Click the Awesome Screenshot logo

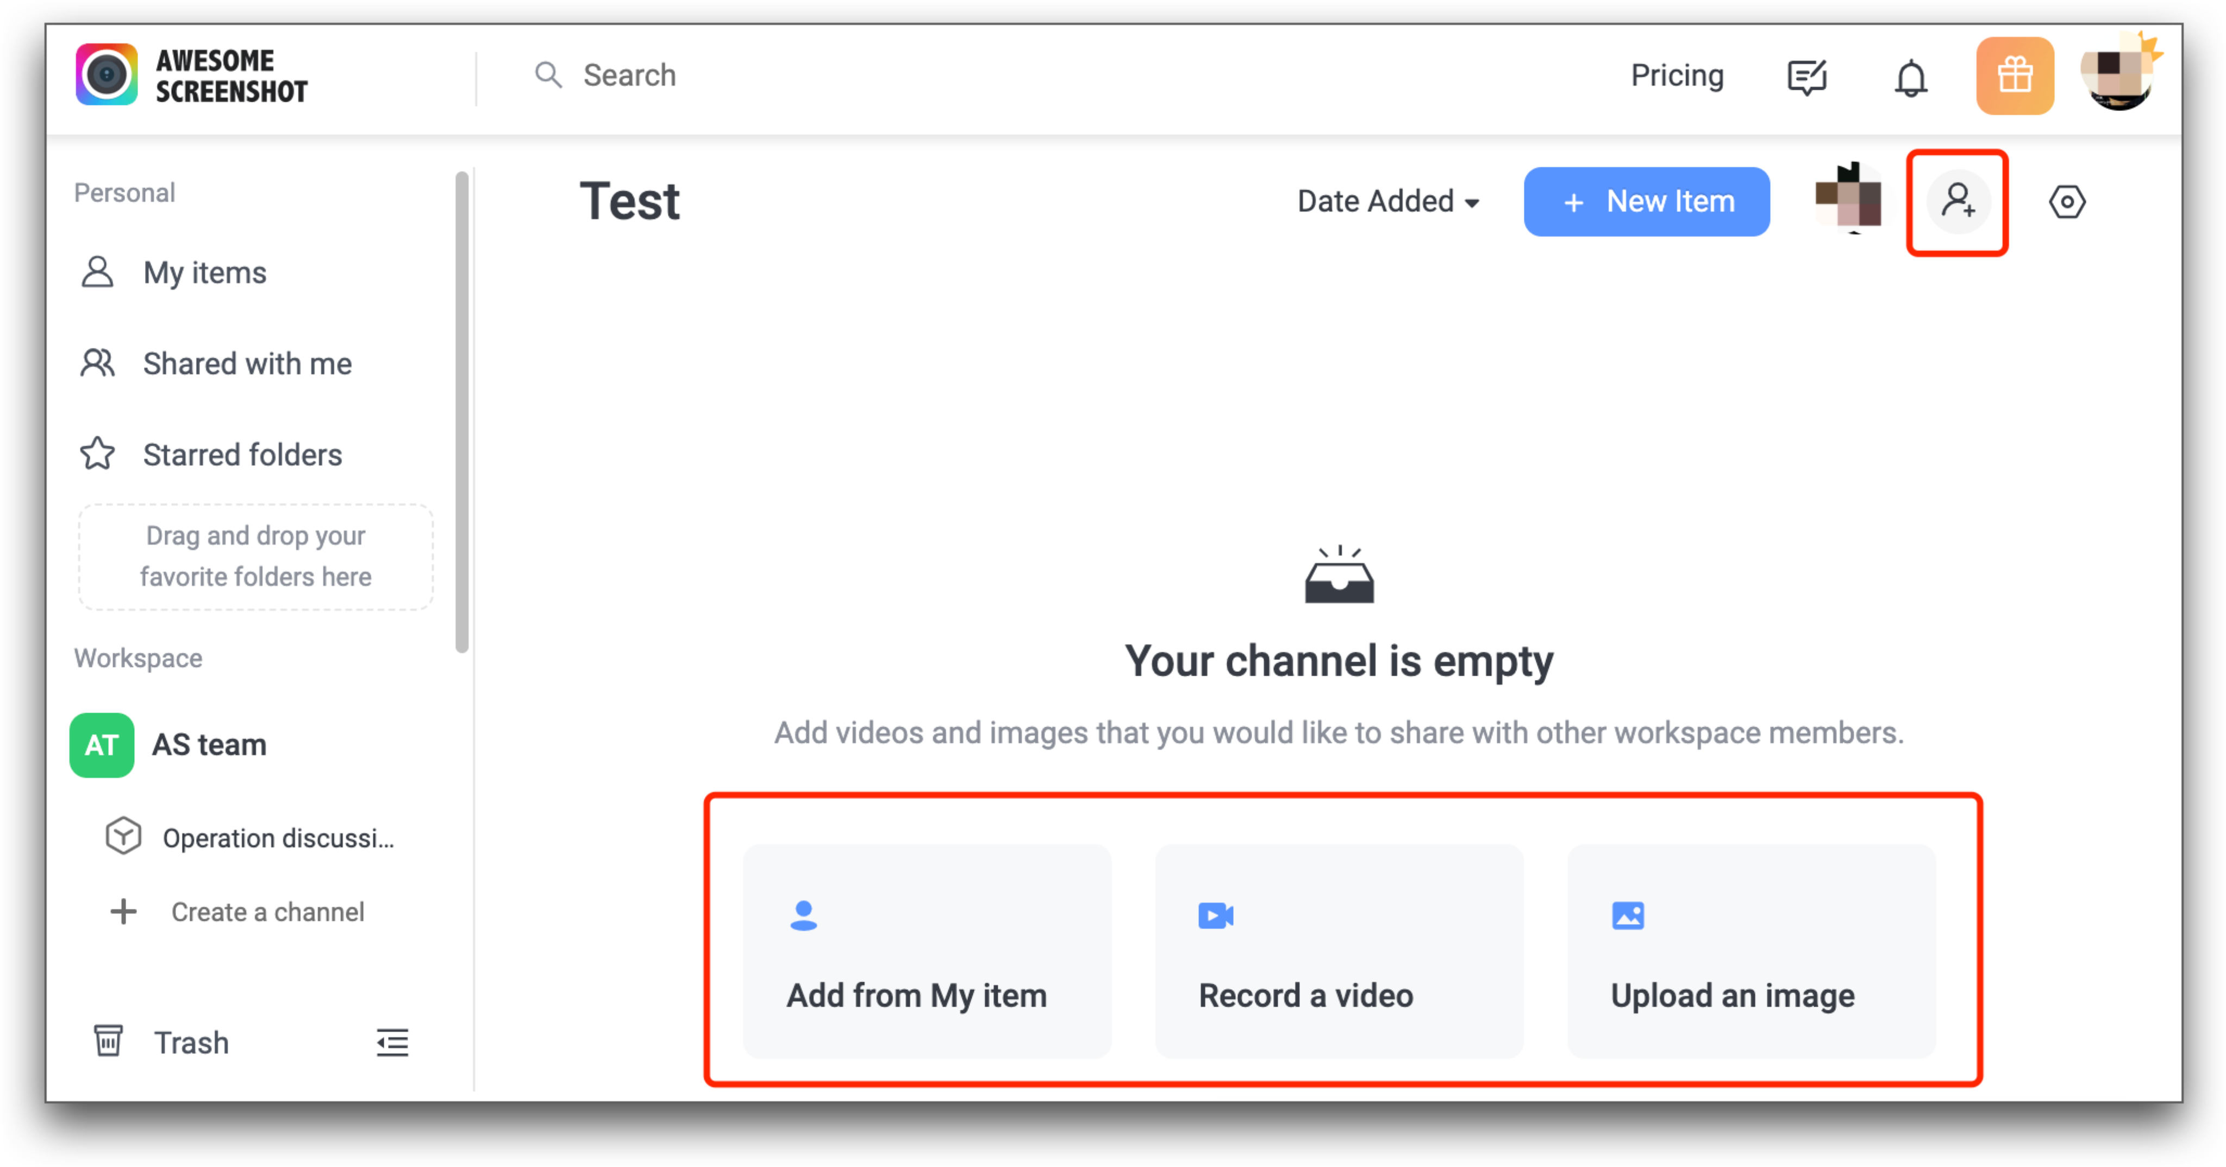click(191, 75)
